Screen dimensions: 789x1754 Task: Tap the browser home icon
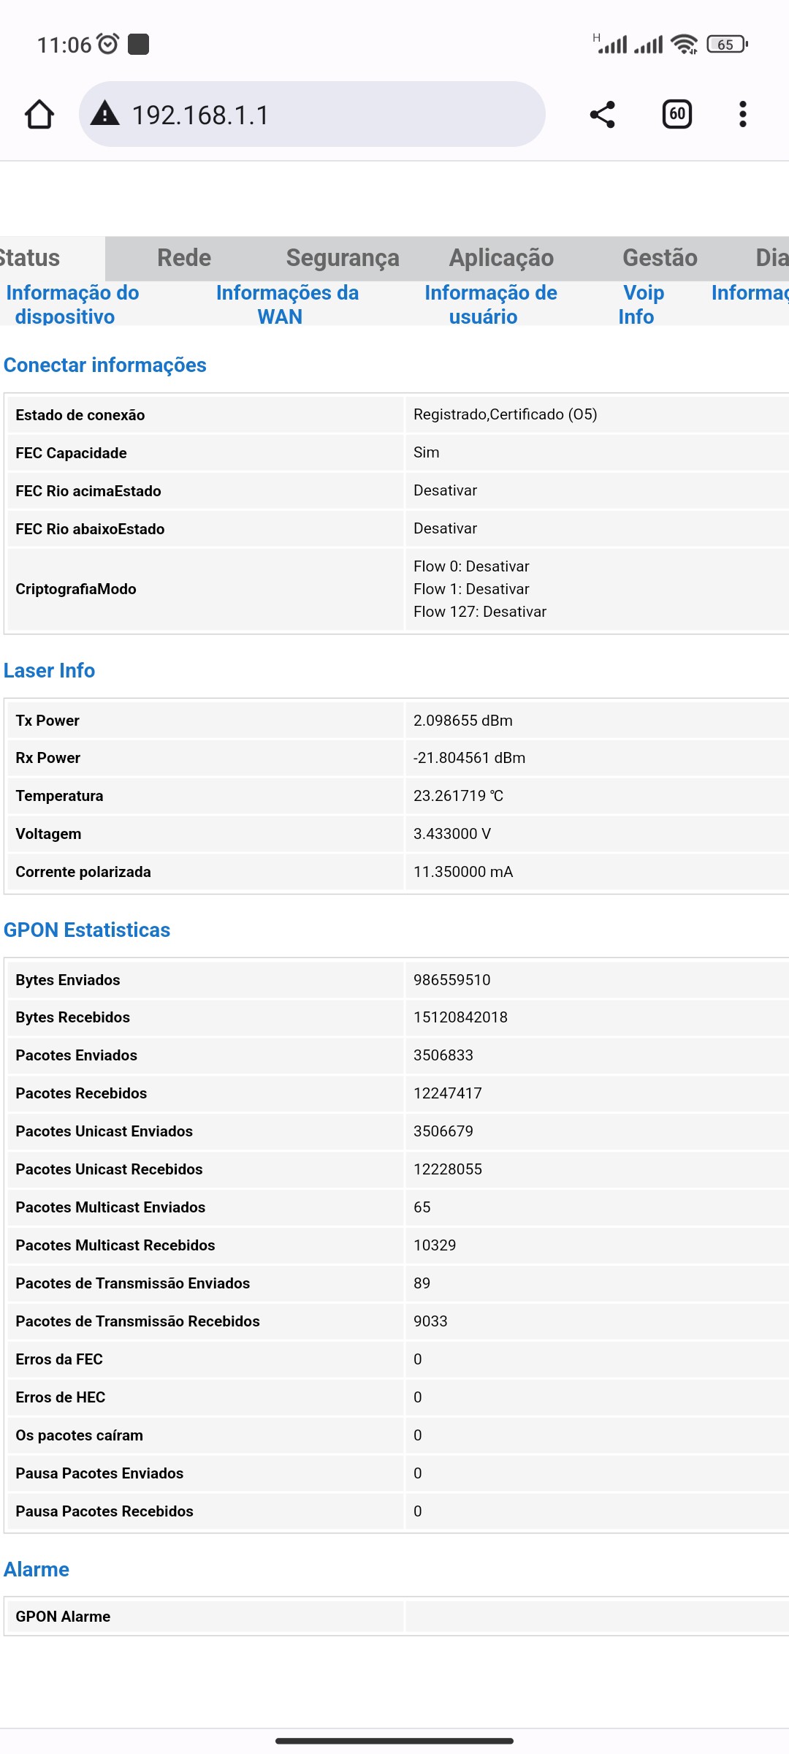tap(39, 115)
